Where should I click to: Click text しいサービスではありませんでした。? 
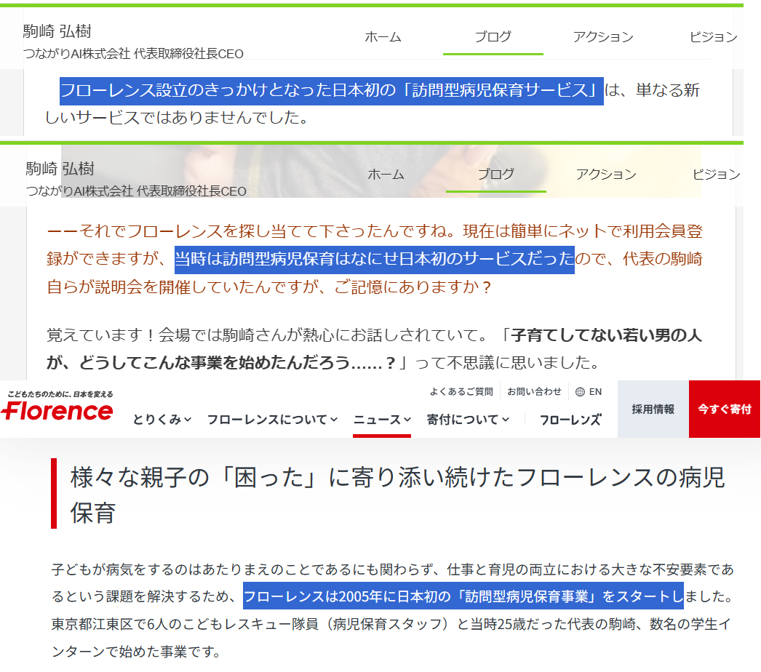(x=177, y=117)
